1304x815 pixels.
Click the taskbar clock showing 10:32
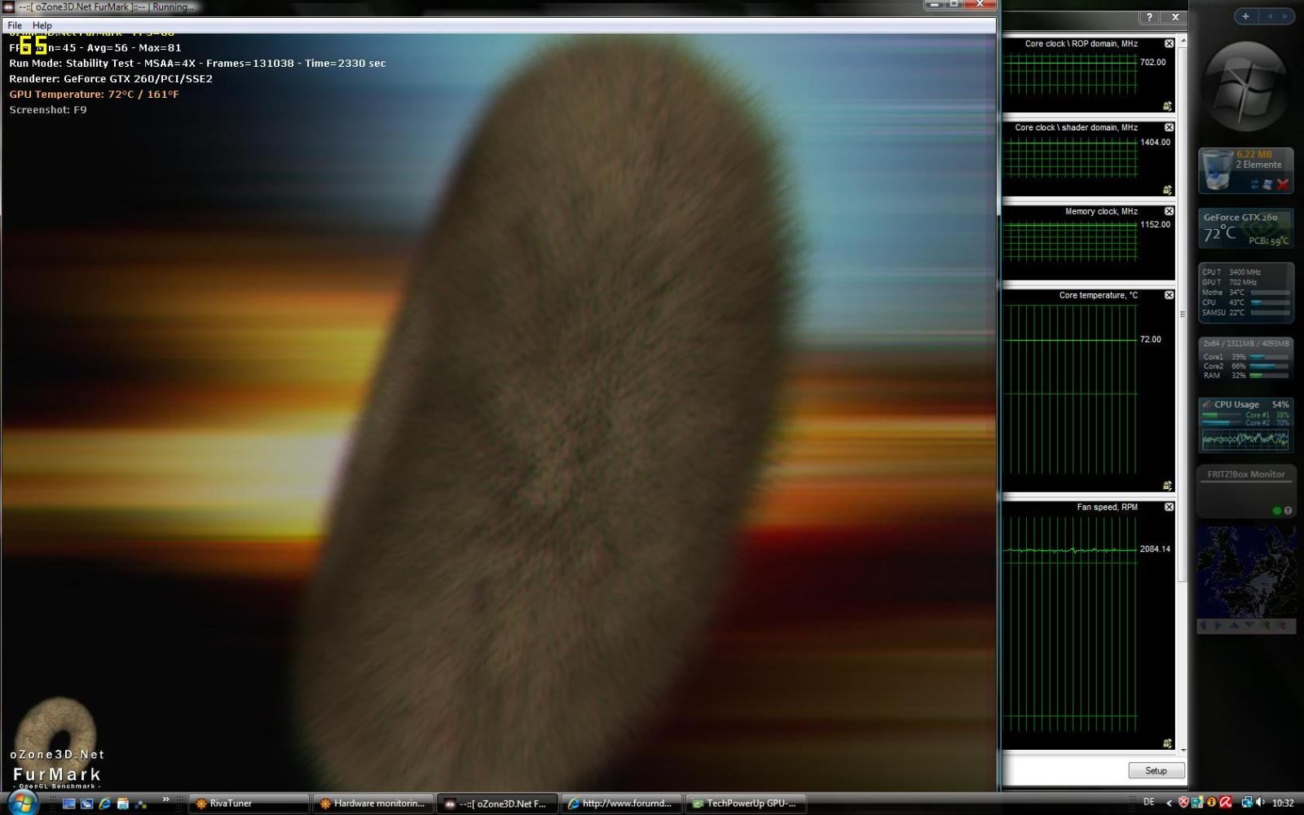pos(1283,804)
